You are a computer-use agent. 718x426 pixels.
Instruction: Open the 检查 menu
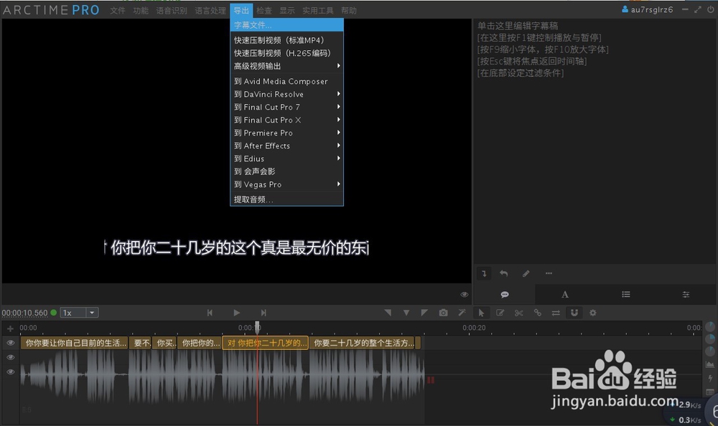point(264,10)
